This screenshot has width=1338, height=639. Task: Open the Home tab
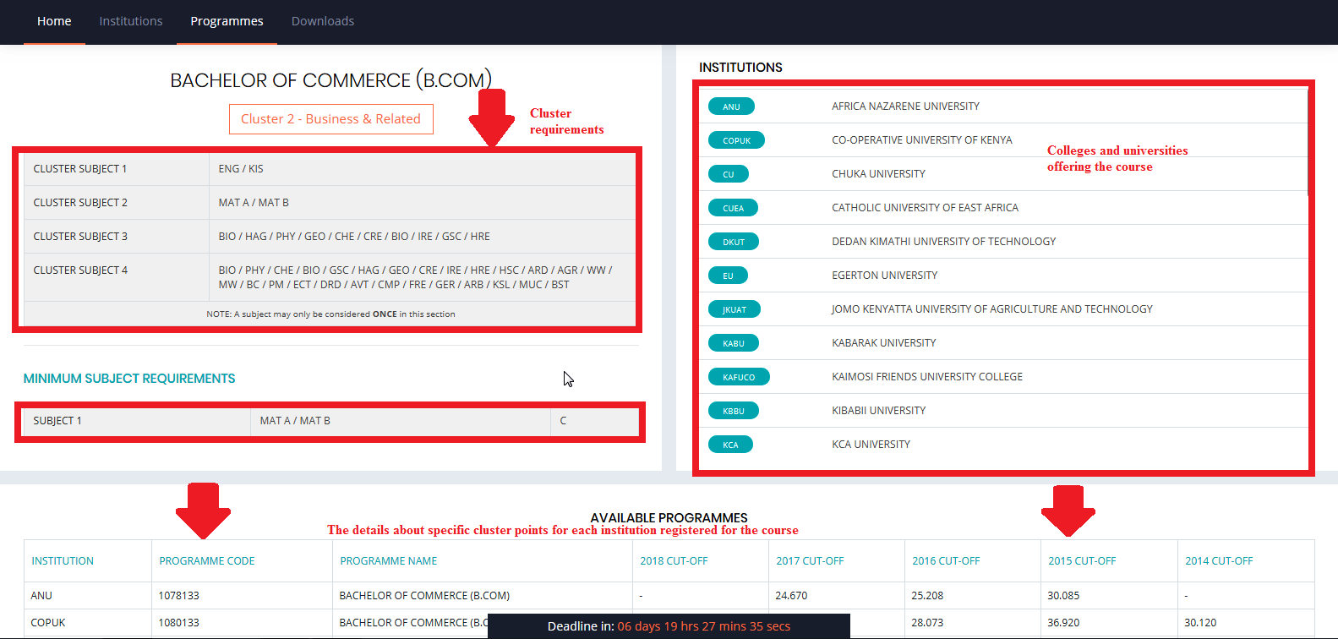pos(54,21)
